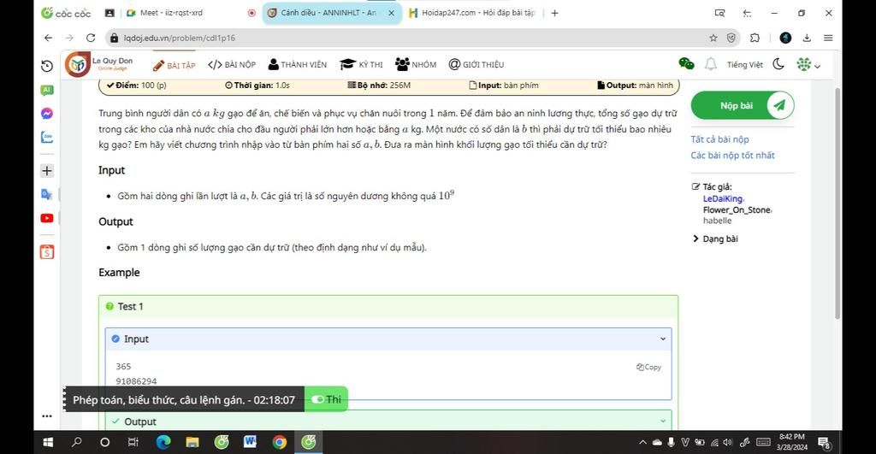The image size is (876, 454).
Task: Click the Nộp bài submit button
Action: 743,105
